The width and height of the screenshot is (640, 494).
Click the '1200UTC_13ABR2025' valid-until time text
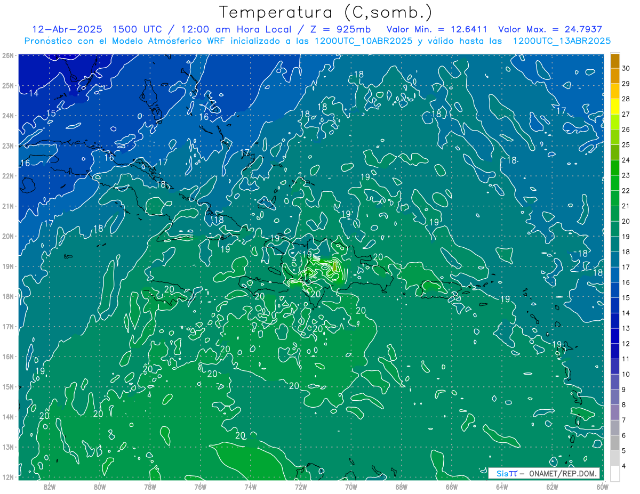click(561, 41)
